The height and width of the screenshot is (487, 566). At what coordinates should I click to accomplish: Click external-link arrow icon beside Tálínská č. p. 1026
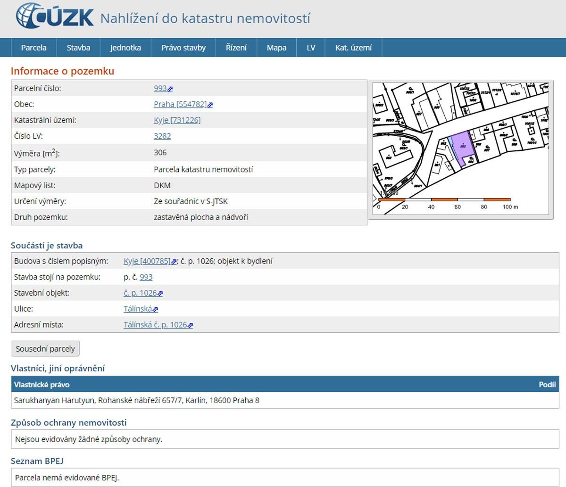190,325
